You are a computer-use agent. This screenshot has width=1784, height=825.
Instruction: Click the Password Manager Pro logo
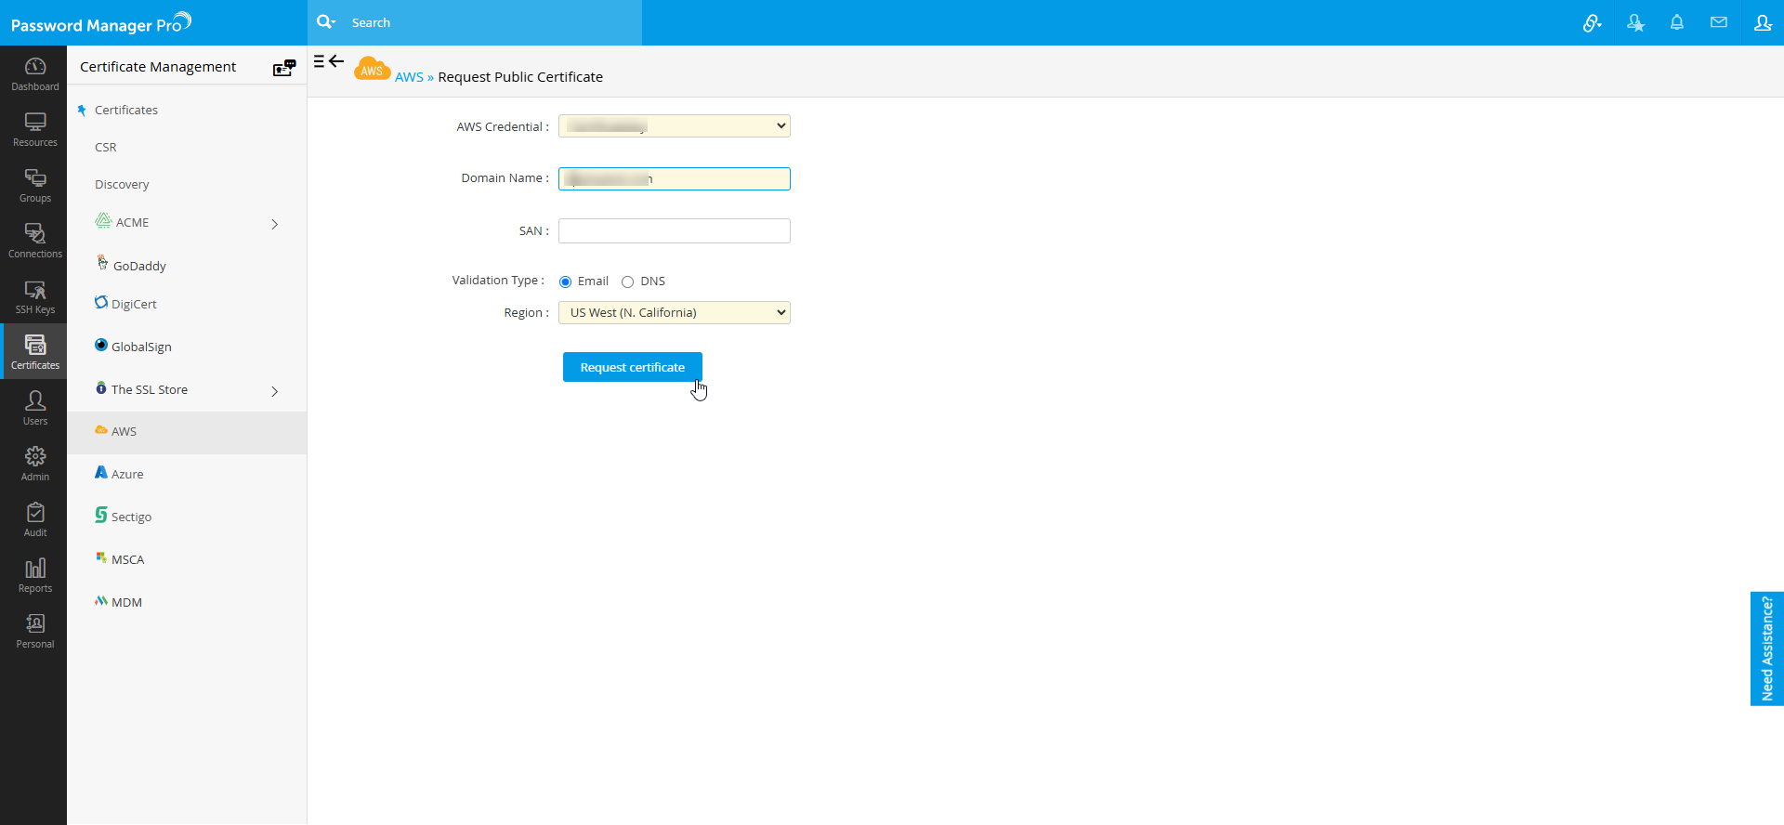[100, 22]
